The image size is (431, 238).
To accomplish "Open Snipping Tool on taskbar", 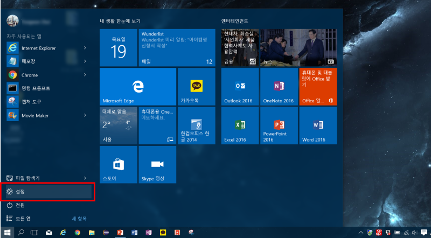I will pyautogui.click(x=192, y=233).
